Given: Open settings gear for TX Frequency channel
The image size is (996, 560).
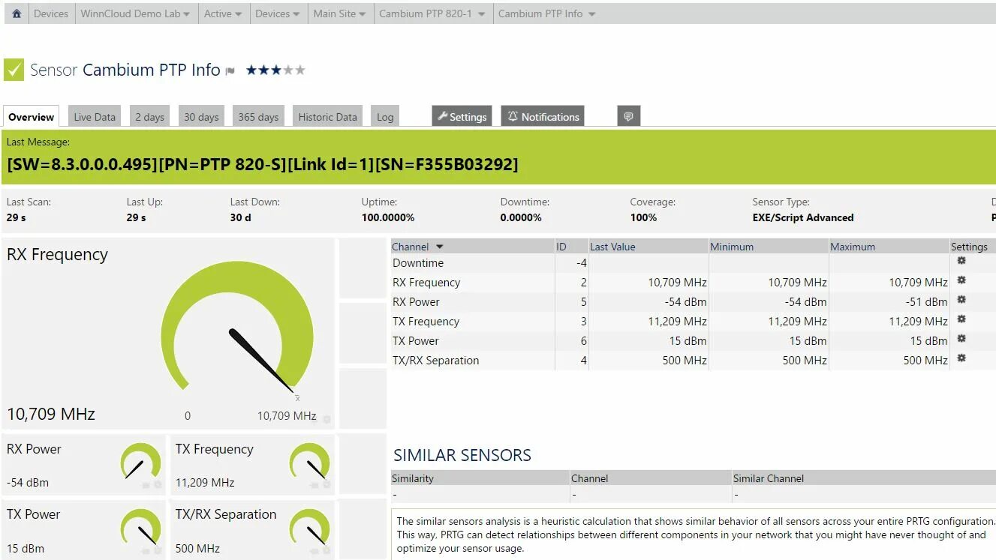Looking at the screenshot, I should pyautogui.click(x=961, y=319).
